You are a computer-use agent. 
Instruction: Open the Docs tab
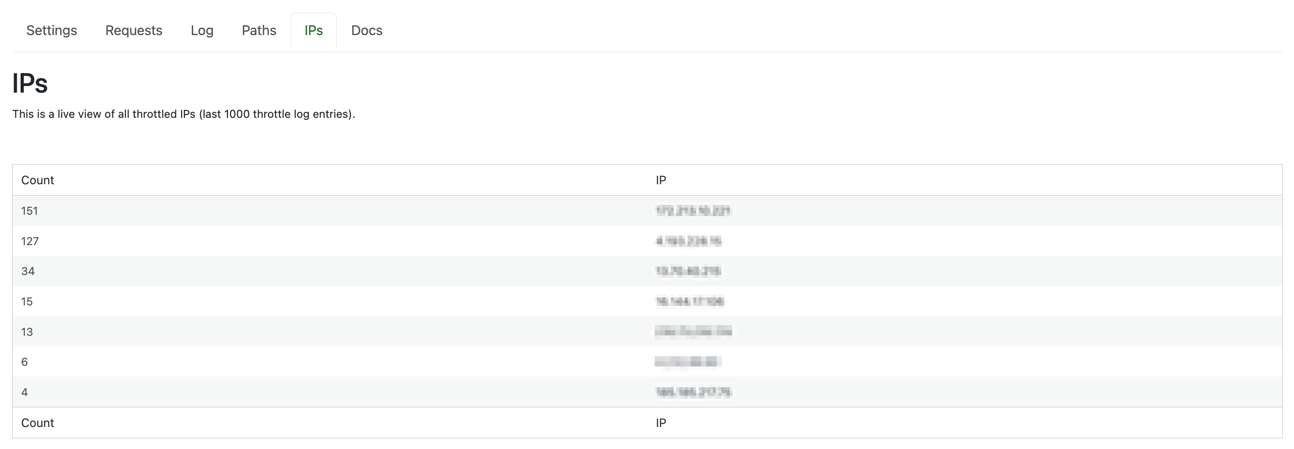(367, 31)
